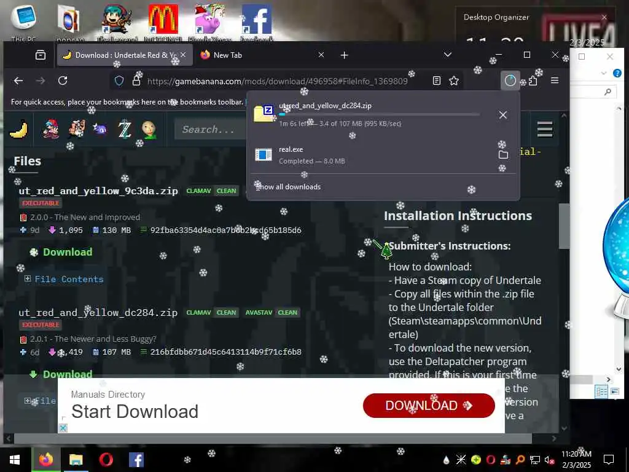Open tracking protection shield icon
629x472 pixels.
tap(119, 81)
